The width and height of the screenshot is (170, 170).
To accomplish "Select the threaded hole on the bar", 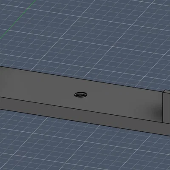I will pyautogui.click(x=81, y=95).
